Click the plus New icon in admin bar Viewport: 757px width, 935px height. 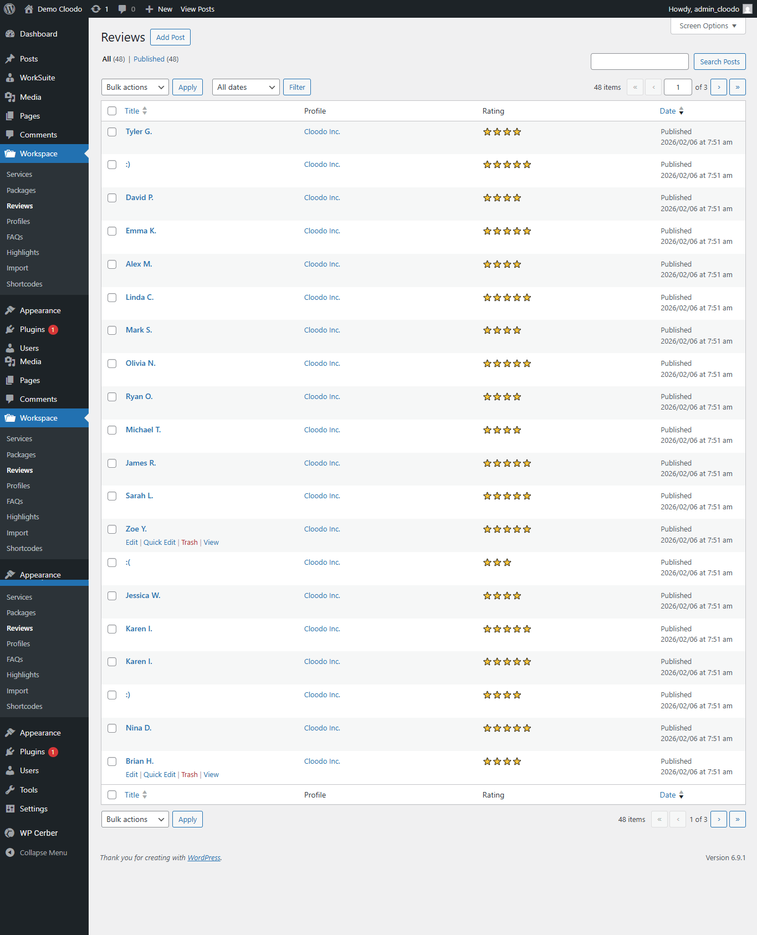(149, 9)
